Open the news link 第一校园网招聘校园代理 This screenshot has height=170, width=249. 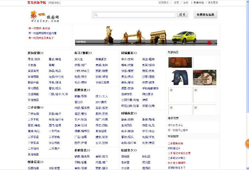click(42, 33)
